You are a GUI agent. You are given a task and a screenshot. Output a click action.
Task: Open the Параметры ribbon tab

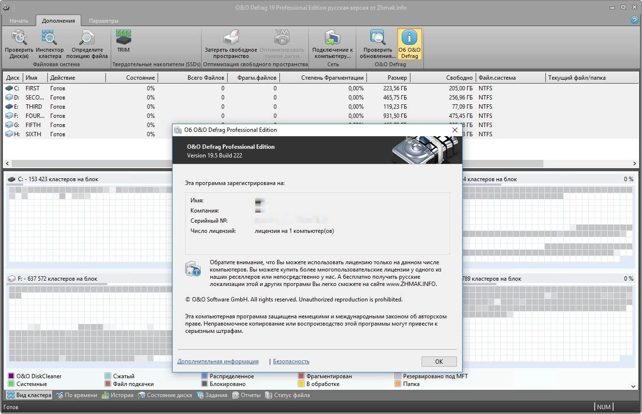103,21
